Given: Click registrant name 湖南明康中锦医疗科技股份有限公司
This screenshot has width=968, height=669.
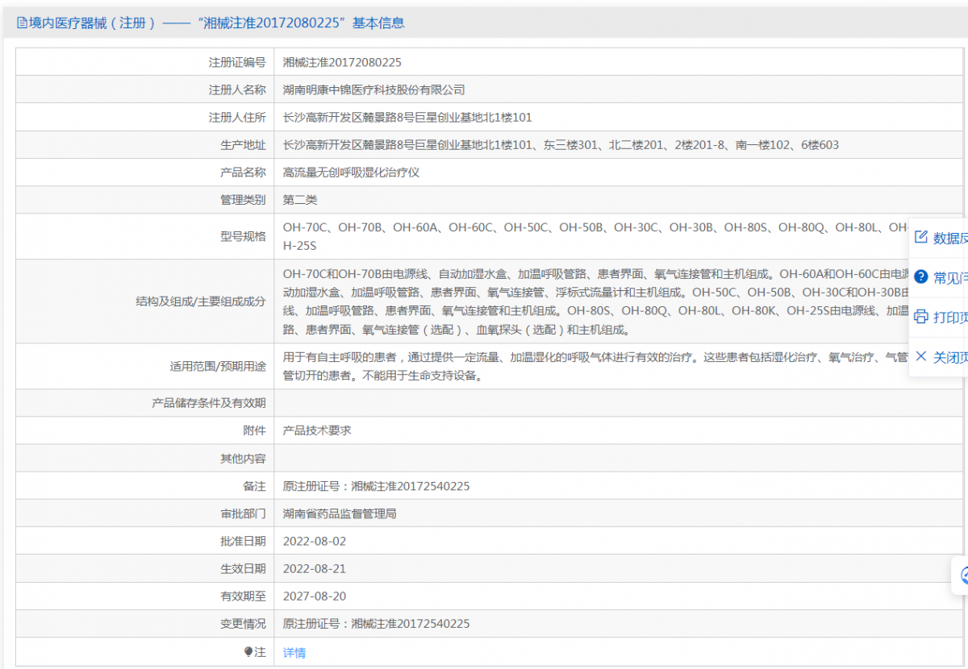Looking at the screenshot, I should tap(373, 89).
